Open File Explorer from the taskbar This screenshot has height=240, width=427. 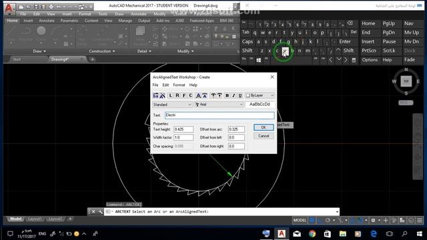tap(342, 234)
